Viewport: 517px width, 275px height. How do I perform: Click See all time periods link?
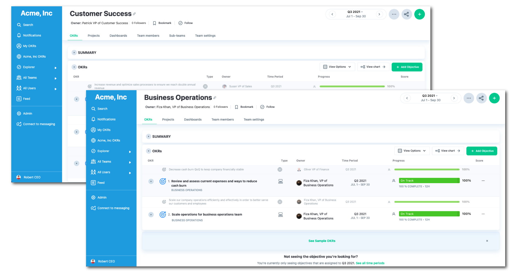[x=370, y=263]
